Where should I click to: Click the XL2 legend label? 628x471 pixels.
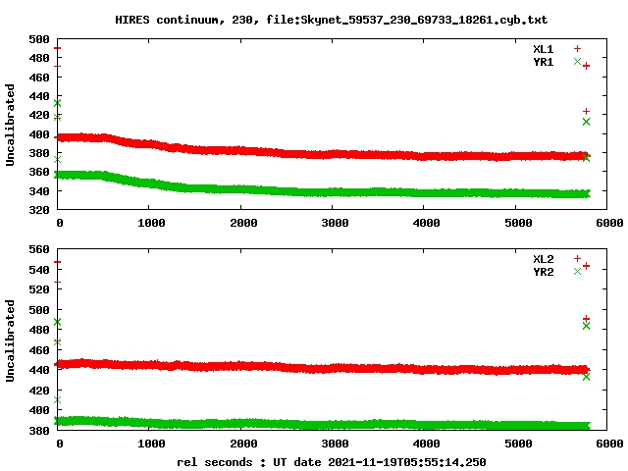pos(543,259)
